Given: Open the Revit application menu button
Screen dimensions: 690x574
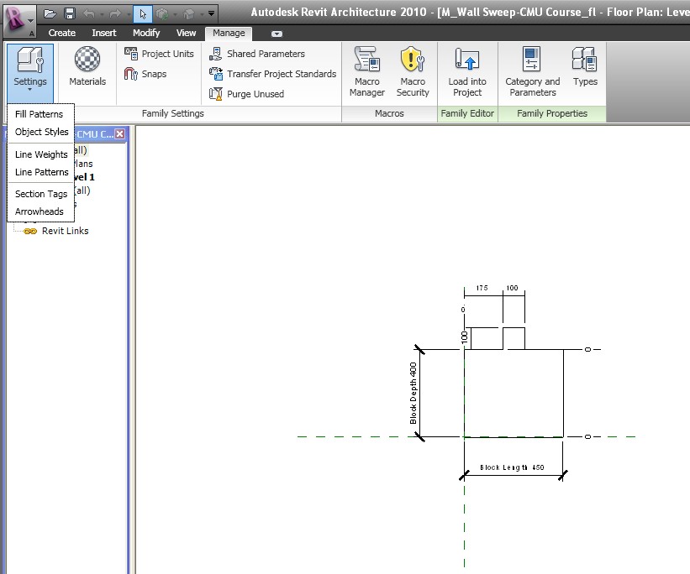Looking at the screenshot, I should [x=18, y=17].
